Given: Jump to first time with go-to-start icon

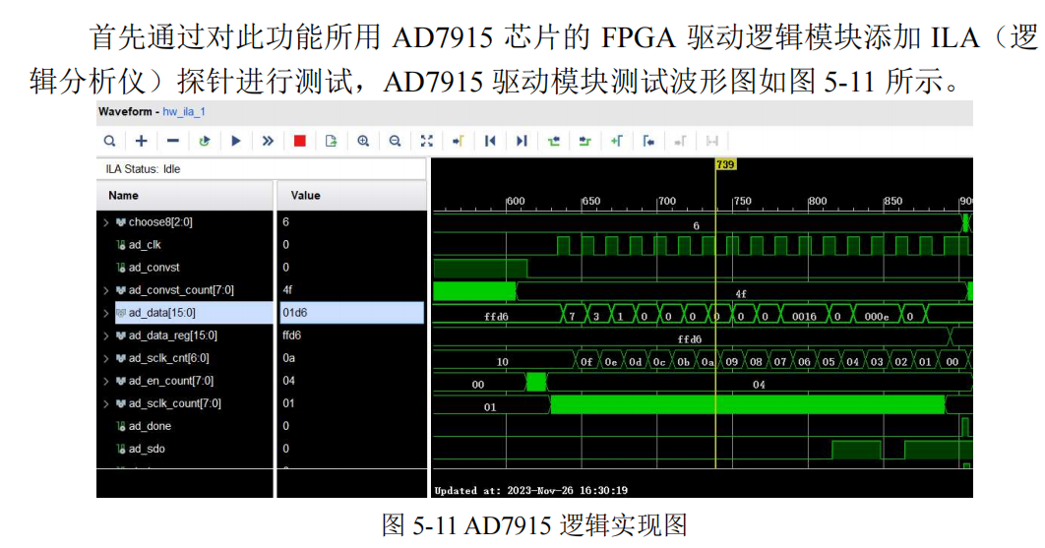Looking at the screenshot, I should 490,141.
